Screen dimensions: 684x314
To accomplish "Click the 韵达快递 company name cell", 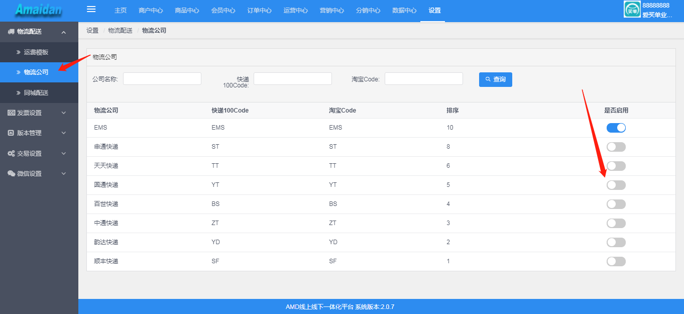I will click(x=106, y=242).
